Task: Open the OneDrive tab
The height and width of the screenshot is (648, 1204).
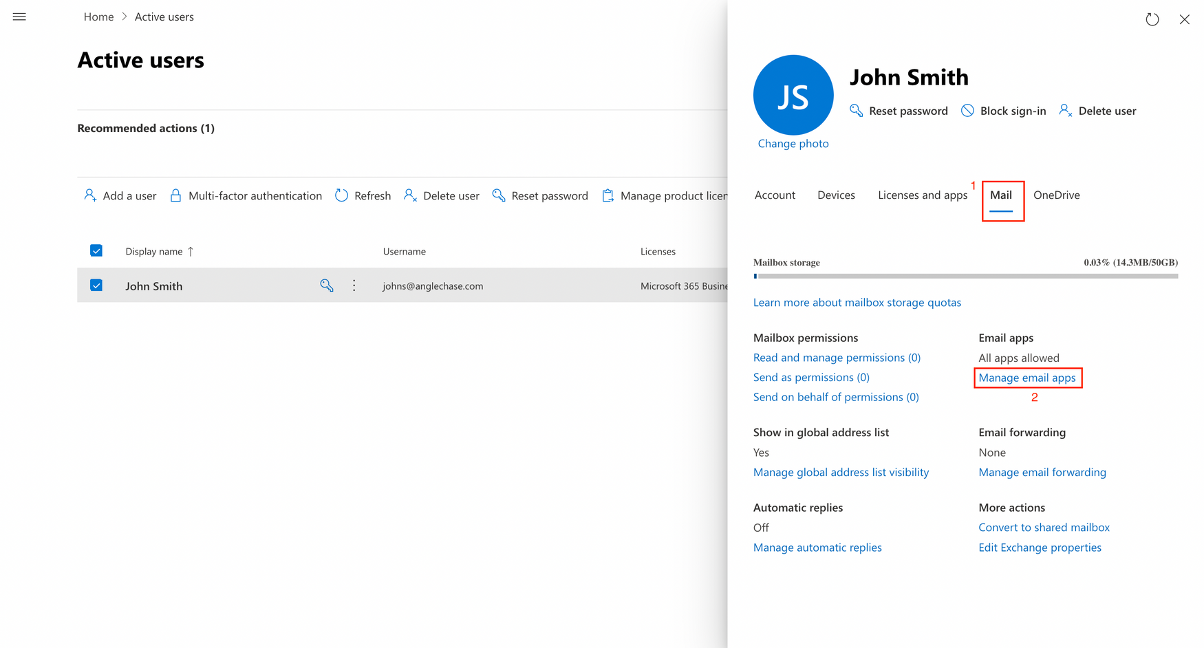Action: 1057,195
